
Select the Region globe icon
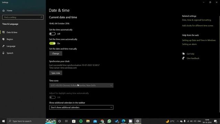coord(3,39)
